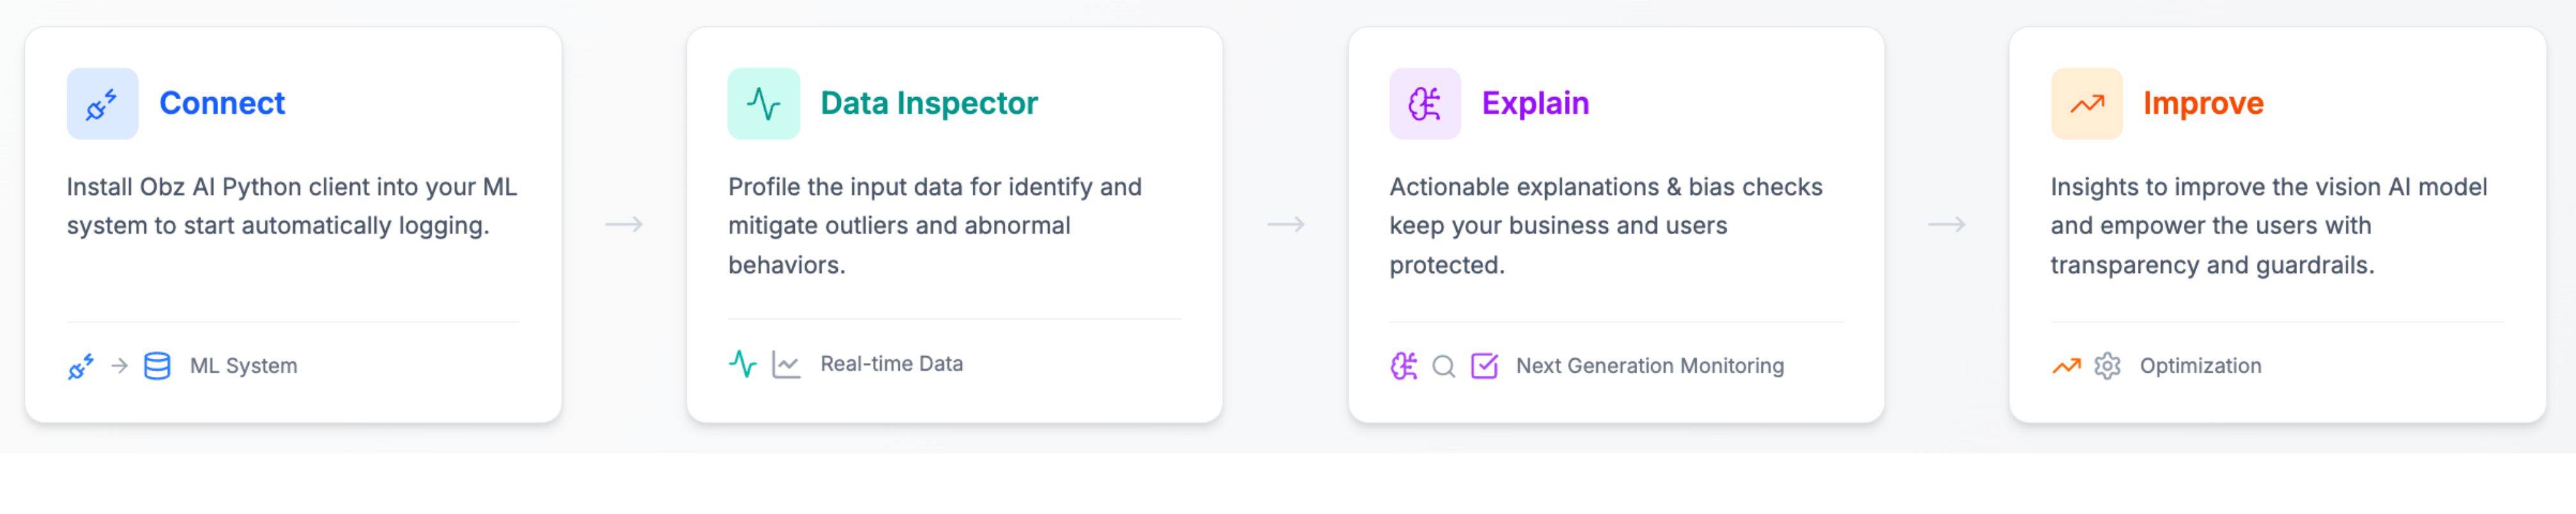This screenshot has width=2576, height=514.
Task: Click arrow between Connect and Data Inspector cards
Action: [624, 225]
